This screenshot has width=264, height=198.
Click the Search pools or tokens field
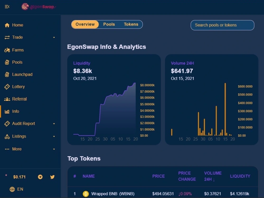coord(222,25)
